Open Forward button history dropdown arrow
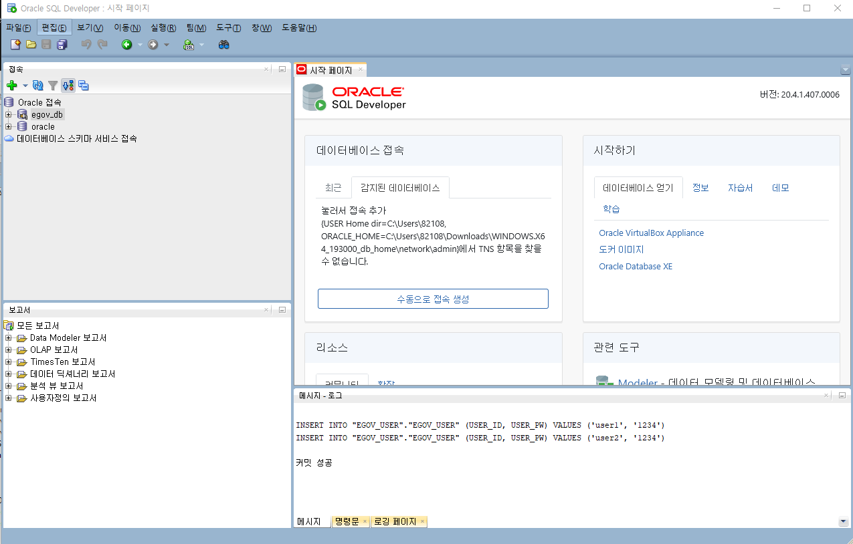This screenshot has height=544, width=853. [x=167, y=45]
